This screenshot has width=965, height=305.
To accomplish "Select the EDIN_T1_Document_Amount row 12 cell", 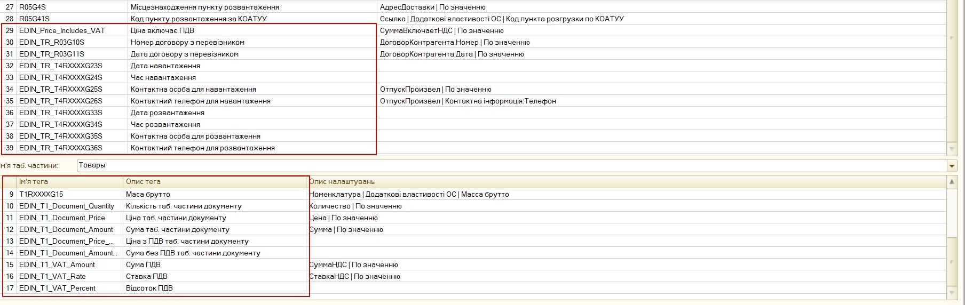I will point(70,229).
